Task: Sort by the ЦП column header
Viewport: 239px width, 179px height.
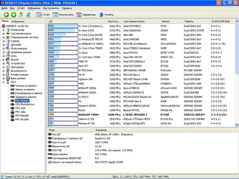Action: pos(76,21)
